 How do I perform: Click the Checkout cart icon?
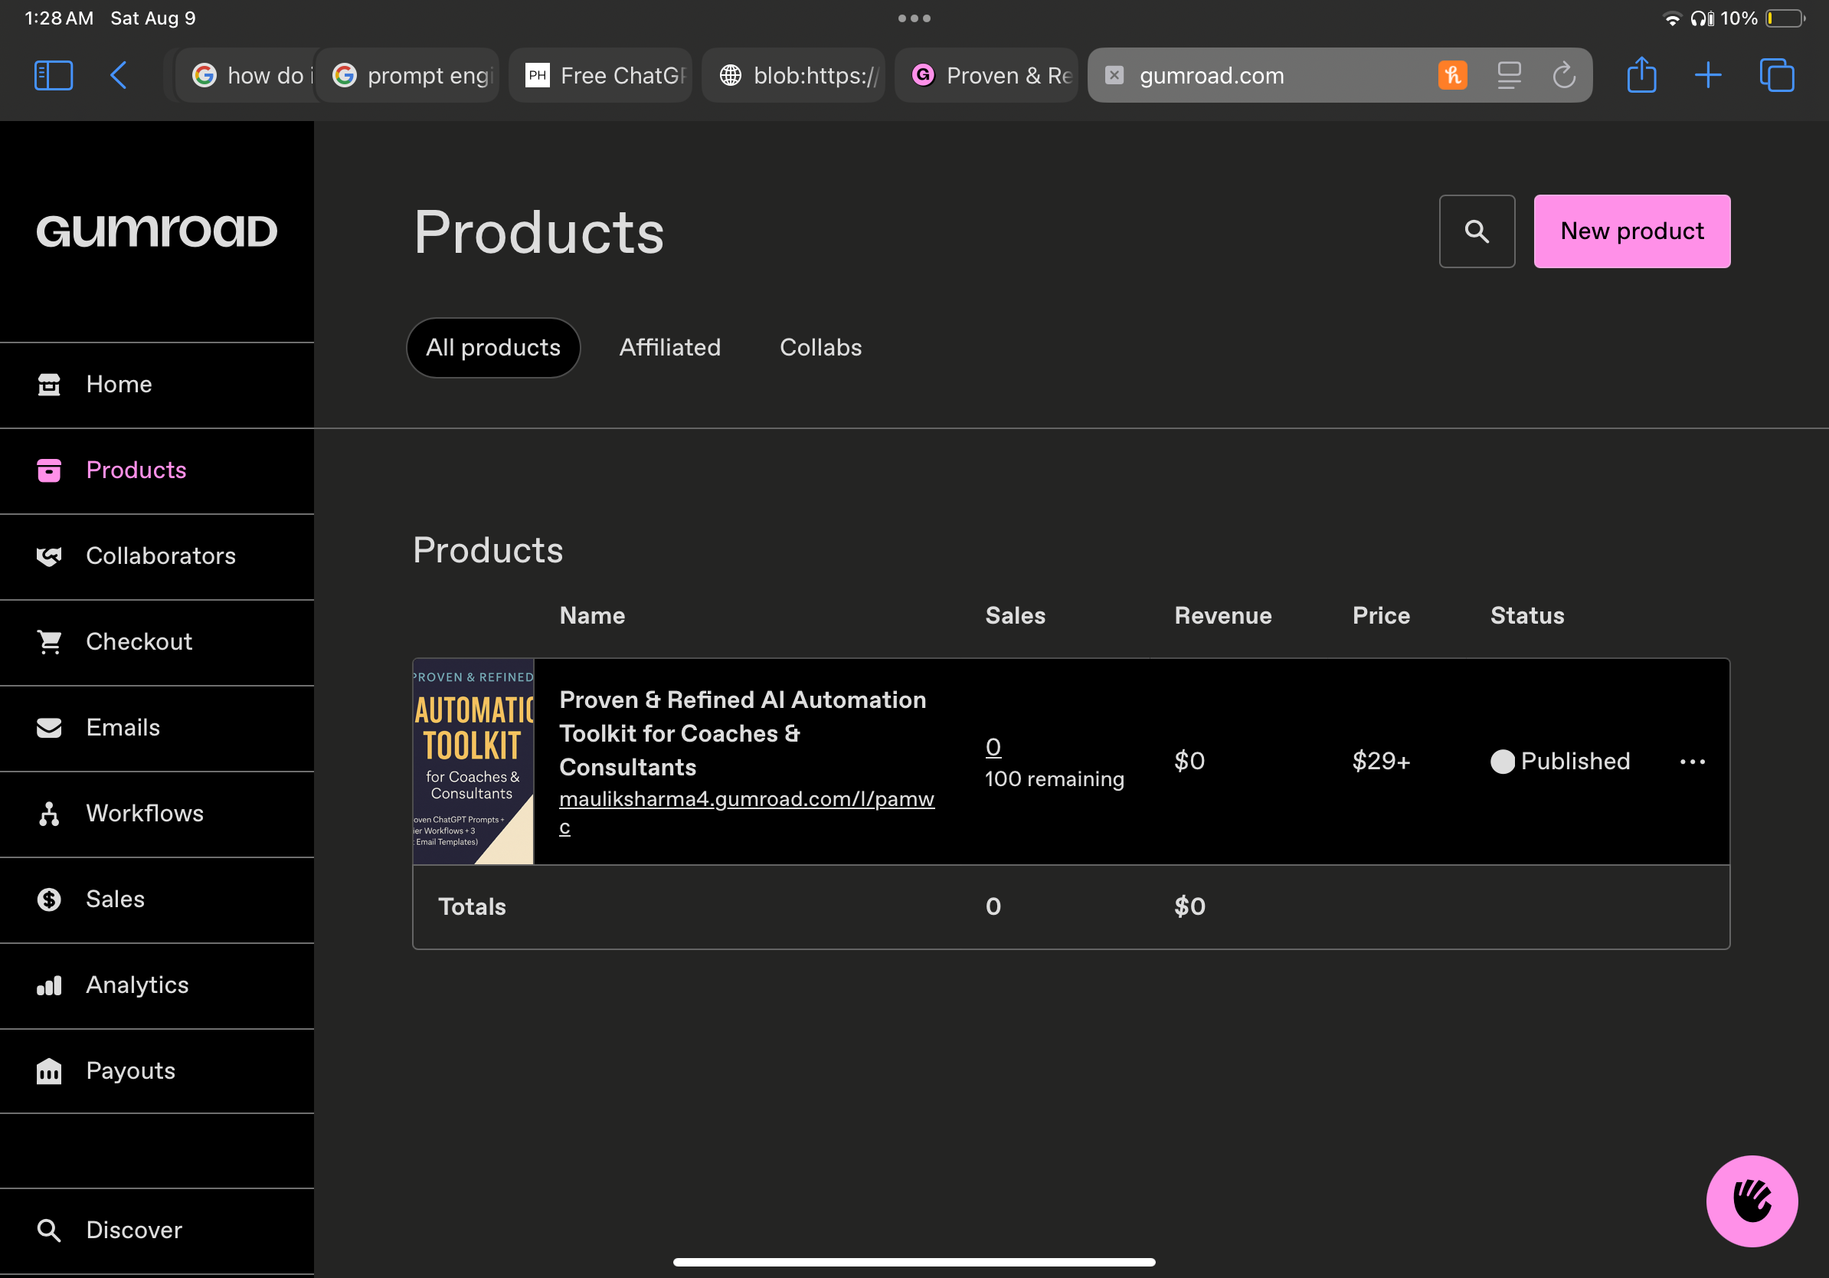[x=49, y=641]
